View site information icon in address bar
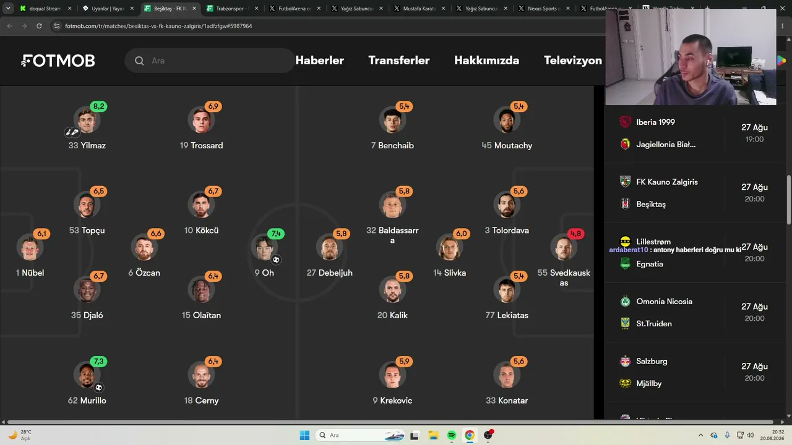The height and width of the screenshot is (445, 792). (x=57, y=26)
